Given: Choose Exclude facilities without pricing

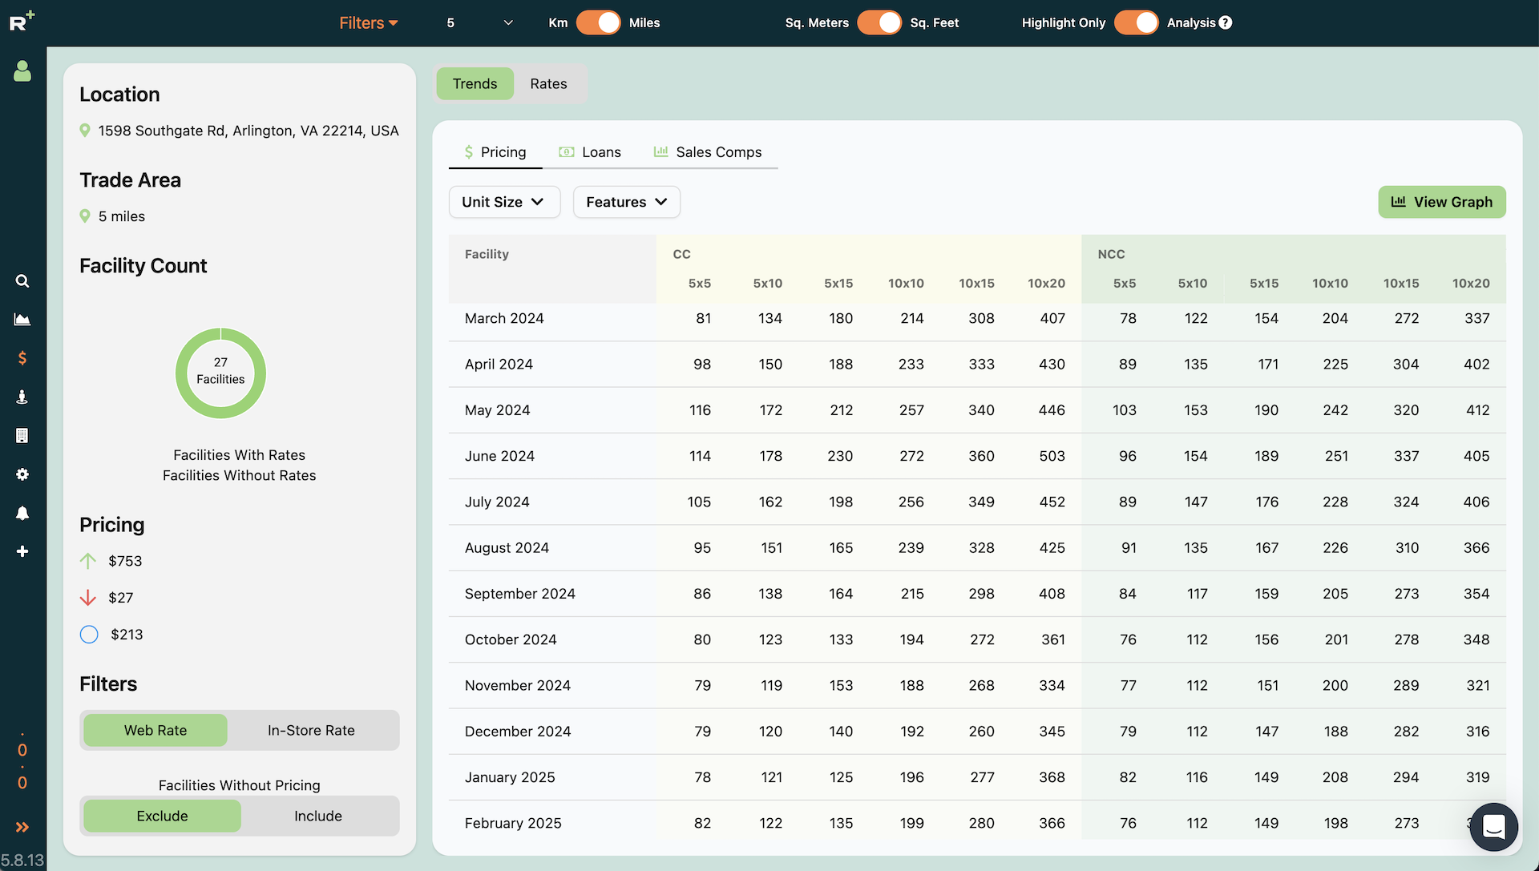Looking at the screenshot, I should [x=162, y=816].
